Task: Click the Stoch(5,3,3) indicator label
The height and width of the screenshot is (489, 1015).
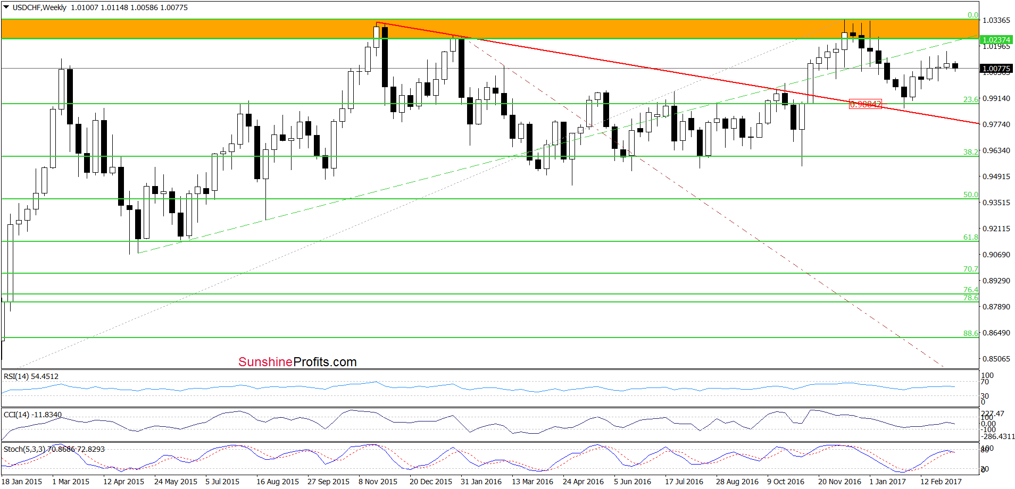Action: [54, 449]
